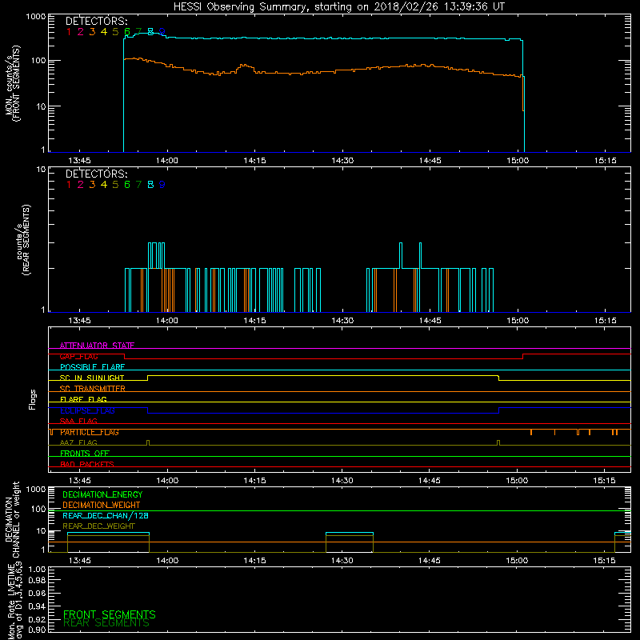Select yellow detector 4 in front segments legend

pyautogui.click(x=104, y=32)
